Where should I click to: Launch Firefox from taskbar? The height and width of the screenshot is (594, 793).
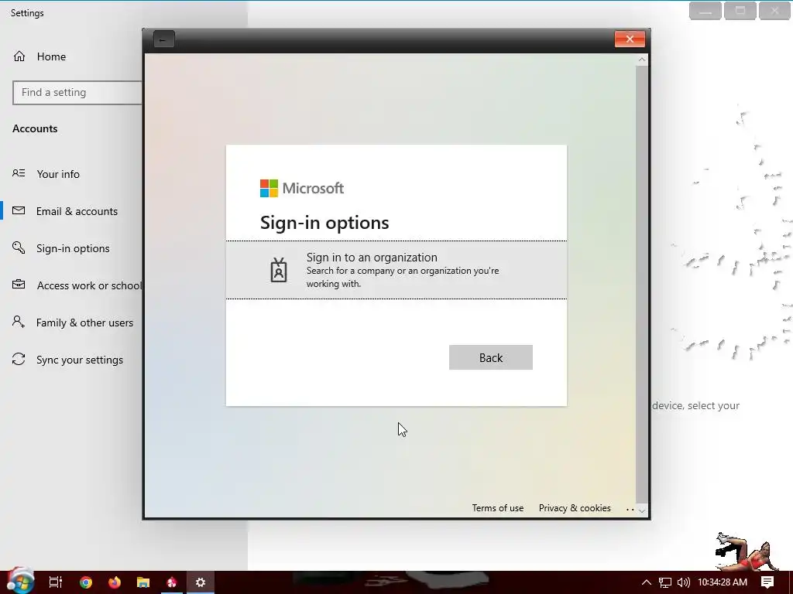[115, 582]
